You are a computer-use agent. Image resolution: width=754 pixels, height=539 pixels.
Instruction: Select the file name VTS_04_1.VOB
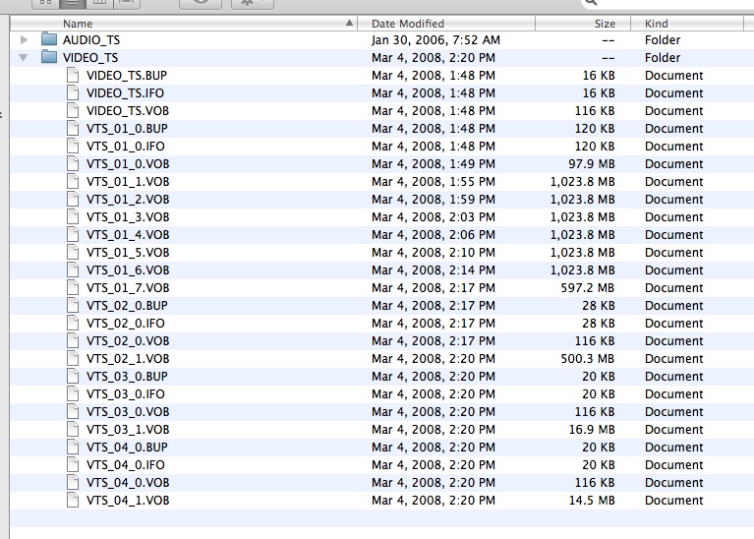coord(128,501)
